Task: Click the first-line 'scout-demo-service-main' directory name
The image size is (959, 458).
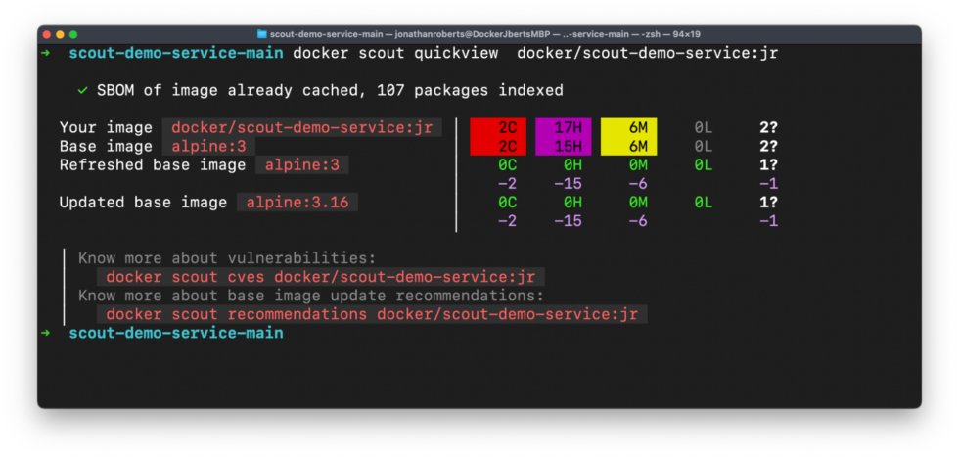Action: pyautogui.click(x=176, y=53)
